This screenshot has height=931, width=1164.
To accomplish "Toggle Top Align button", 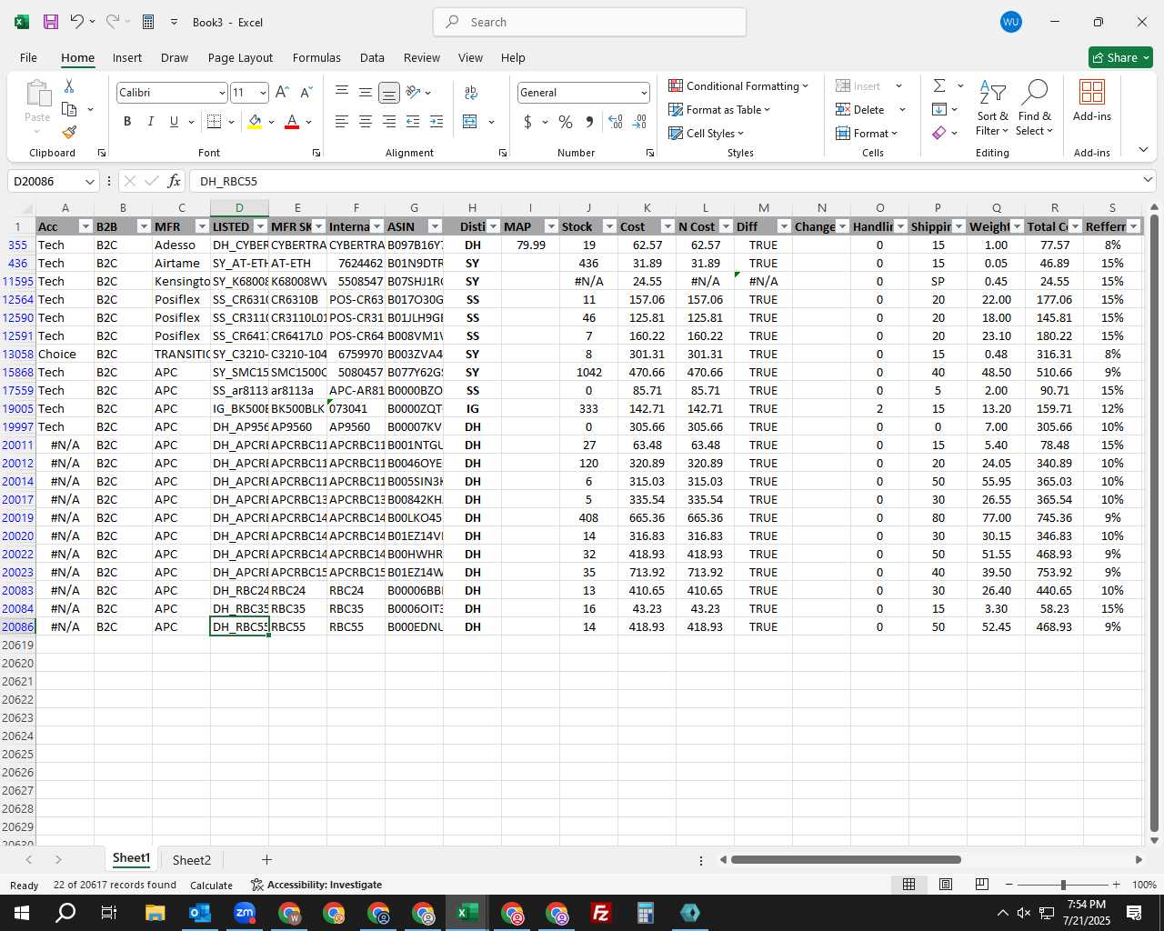I will point(342,93).
